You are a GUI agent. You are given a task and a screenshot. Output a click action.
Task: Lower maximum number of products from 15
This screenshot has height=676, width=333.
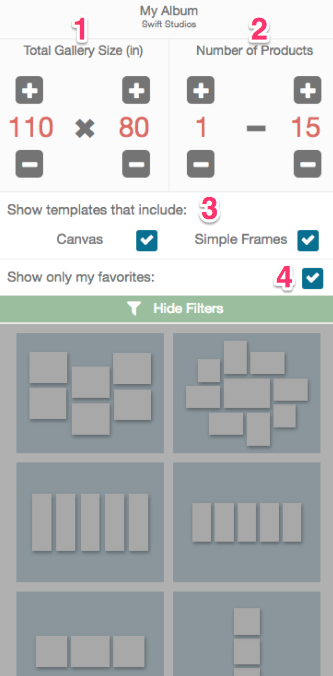308,163
